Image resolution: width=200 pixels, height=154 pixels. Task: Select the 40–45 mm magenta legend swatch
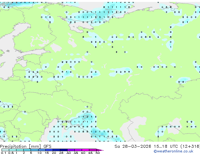85,150
